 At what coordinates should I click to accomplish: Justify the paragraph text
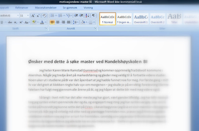pyautogui.click(x=69, y=22)
